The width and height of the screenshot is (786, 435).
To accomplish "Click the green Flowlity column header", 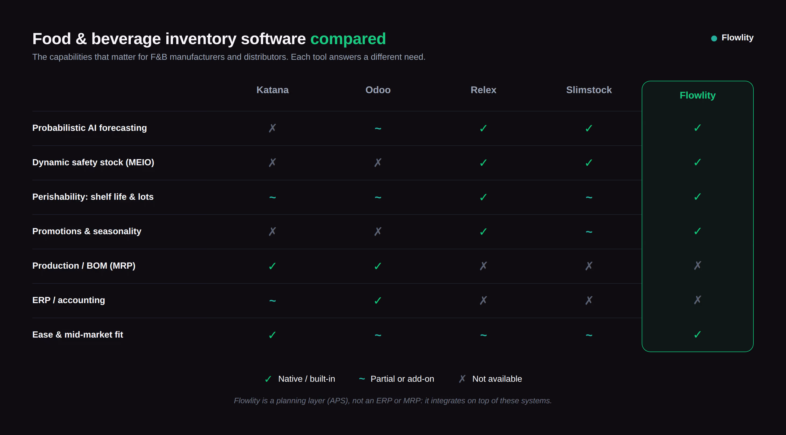I will click(x=697, y=95).
